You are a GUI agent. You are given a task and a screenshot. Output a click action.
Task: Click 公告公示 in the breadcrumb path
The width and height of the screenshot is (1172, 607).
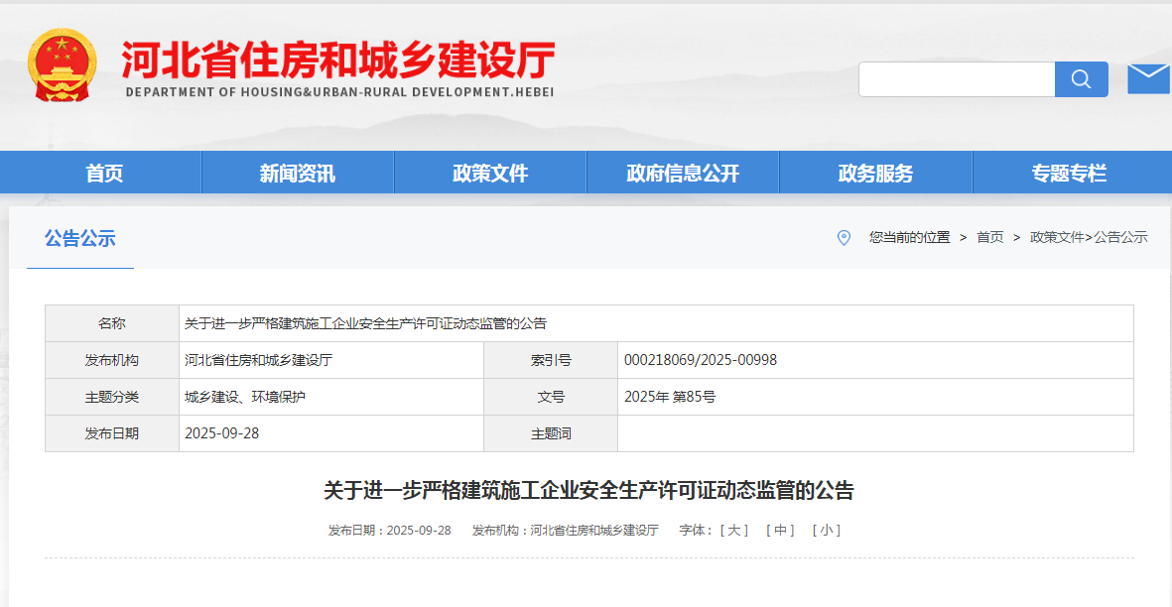click(1120, 237)
